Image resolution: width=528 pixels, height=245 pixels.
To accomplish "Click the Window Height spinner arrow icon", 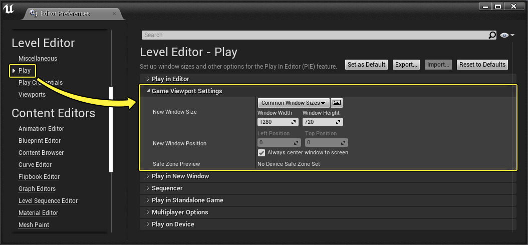I will click(339, 122).
